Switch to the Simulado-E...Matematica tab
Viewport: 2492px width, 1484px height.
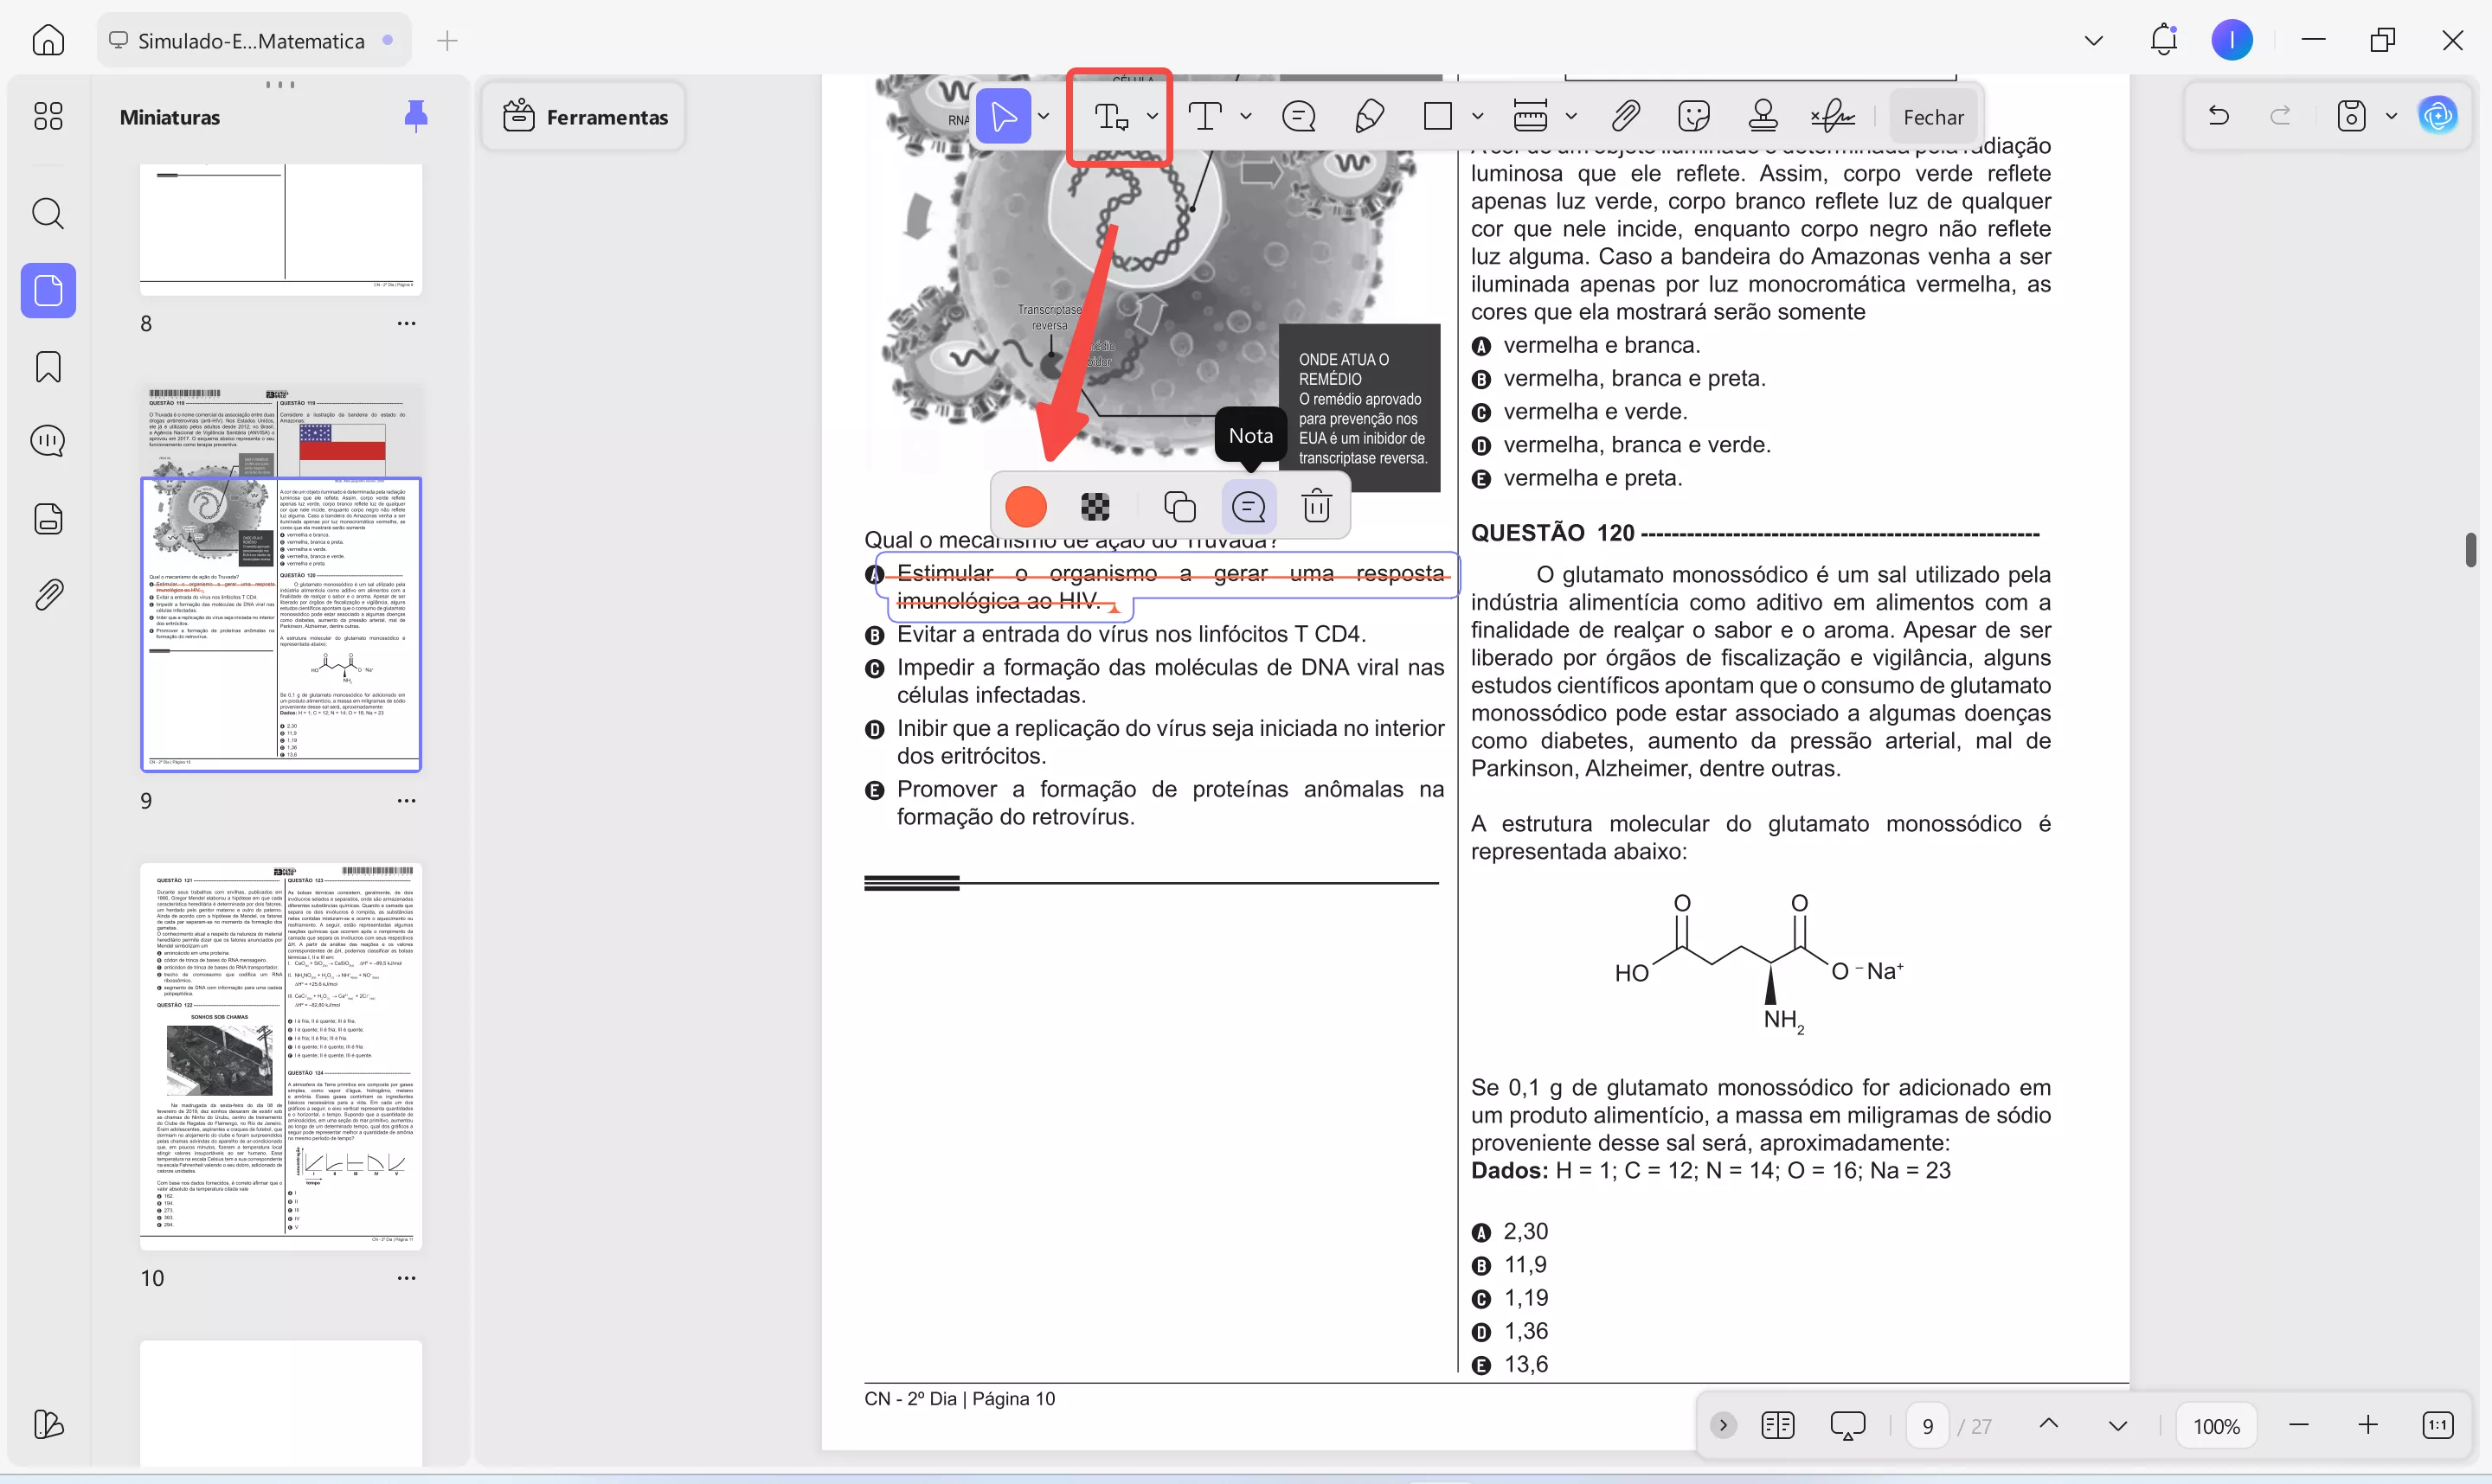pos(250,41)
